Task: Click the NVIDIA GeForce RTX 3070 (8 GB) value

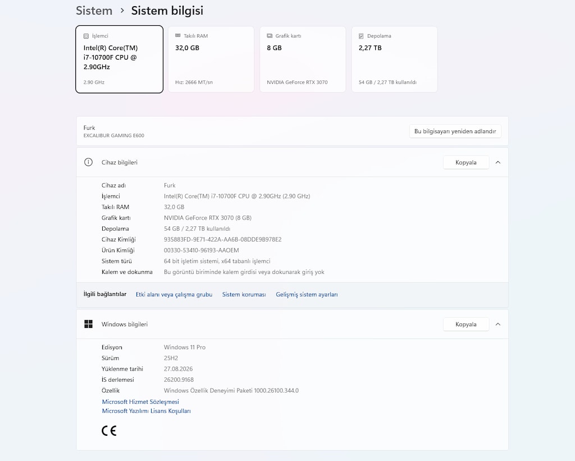Action: point(208,218)
